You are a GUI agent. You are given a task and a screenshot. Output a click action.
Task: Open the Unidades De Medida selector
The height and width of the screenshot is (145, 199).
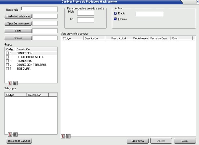pos(18,16)
